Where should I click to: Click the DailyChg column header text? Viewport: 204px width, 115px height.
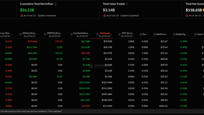pos(181,34)
